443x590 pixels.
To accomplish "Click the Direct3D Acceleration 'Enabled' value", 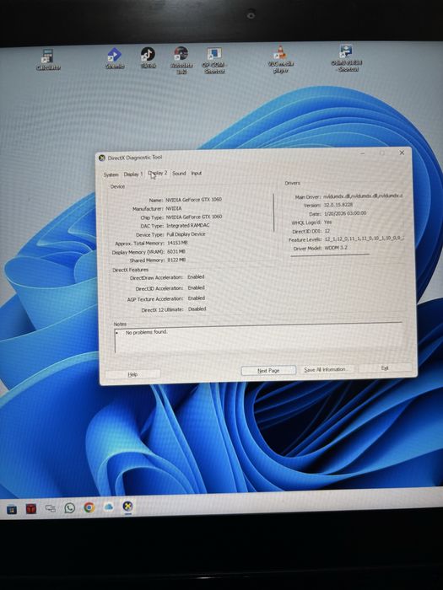I will 197,288.
